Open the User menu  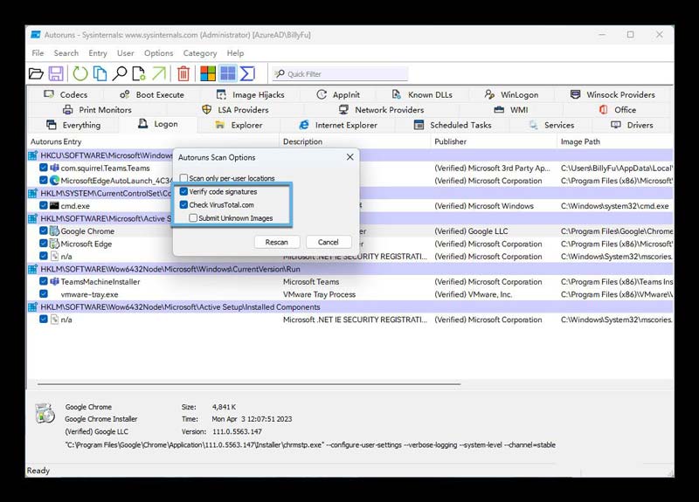click(x=125, y=53)
